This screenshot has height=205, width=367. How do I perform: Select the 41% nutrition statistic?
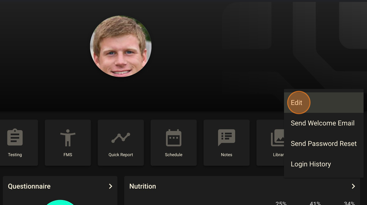click(x=315, y=203)
